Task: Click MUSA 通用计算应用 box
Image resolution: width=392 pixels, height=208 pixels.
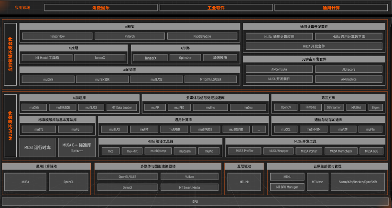Action: (279, 36)
